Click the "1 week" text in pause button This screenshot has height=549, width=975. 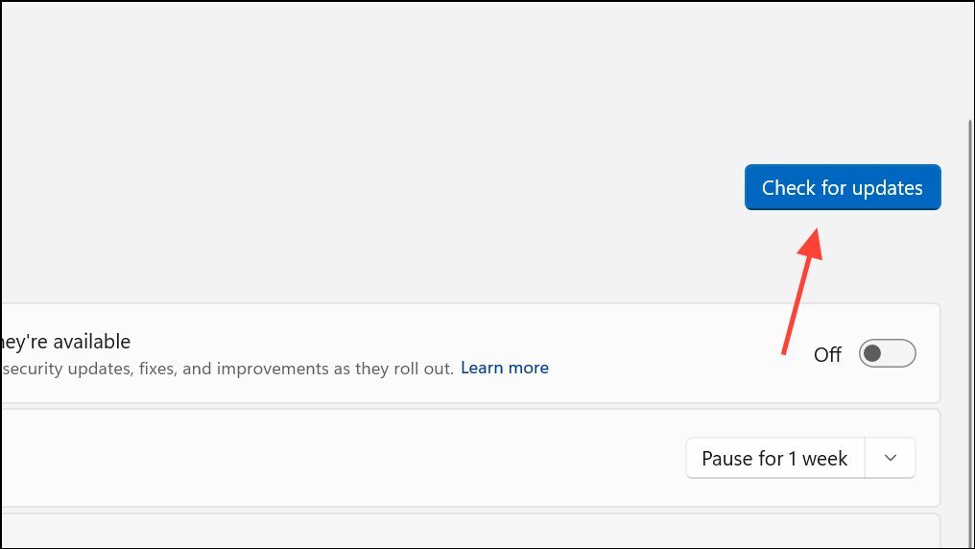819,459
